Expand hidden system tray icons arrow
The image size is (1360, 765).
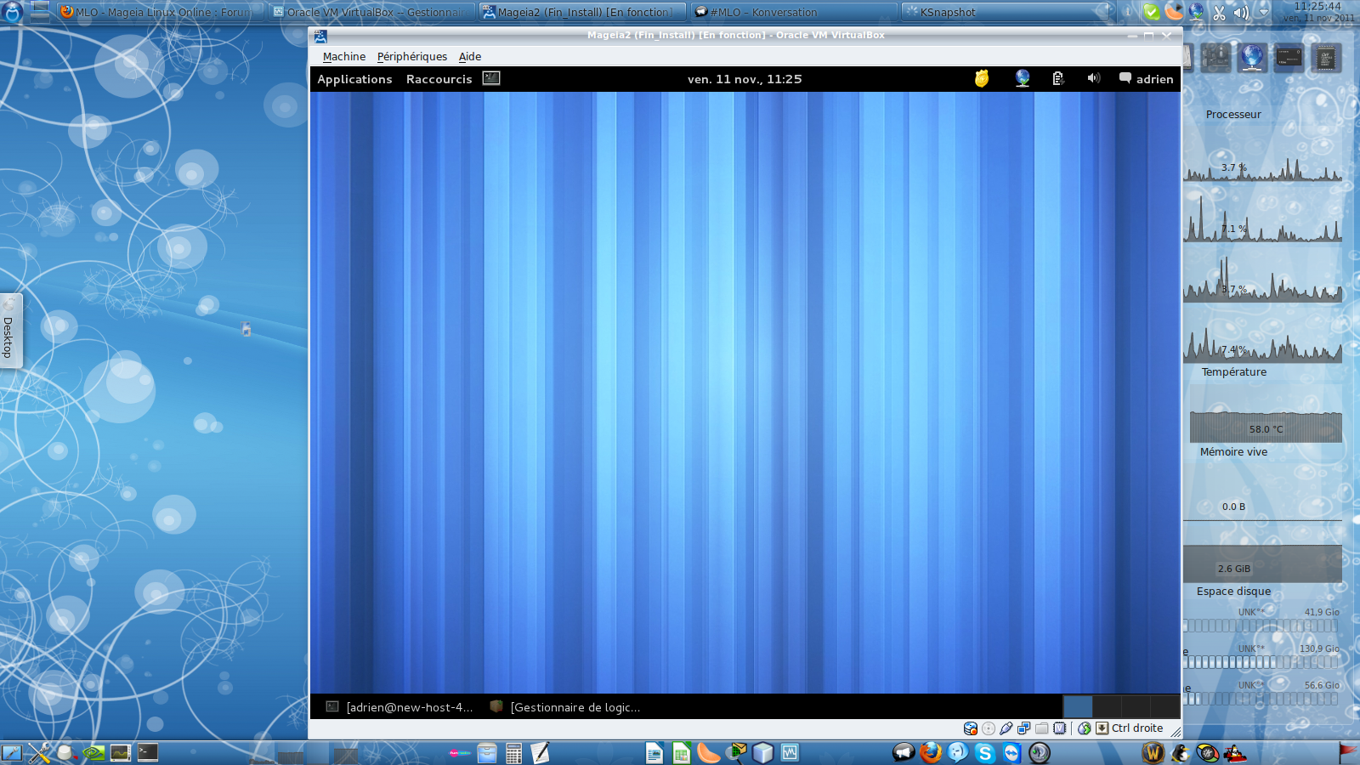click(x=1264, y=12)
